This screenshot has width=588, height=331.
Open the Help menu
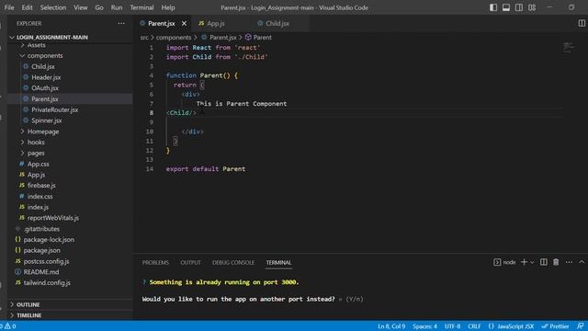coord(168,7)
